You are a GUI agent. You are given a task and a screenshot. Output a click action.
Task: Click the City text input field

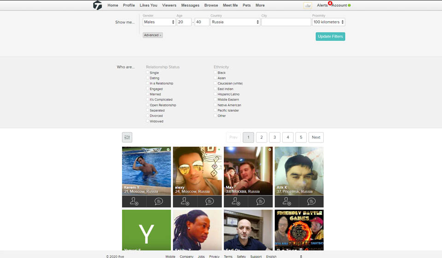coord(286,22)
